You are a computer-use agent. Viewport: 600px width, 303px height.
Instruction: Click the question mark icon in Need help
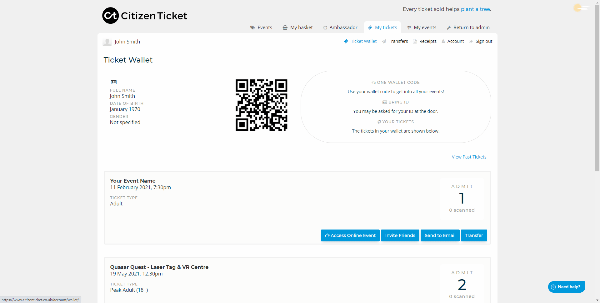[x=553, y=287]
